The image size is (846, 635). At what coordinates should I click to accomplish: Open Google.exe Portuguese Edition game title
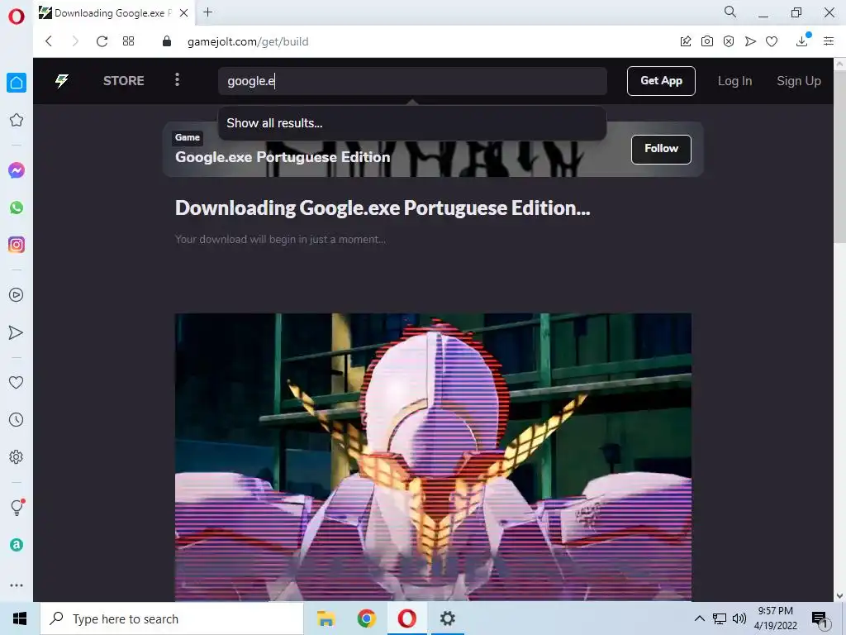[x=283, y=157]
